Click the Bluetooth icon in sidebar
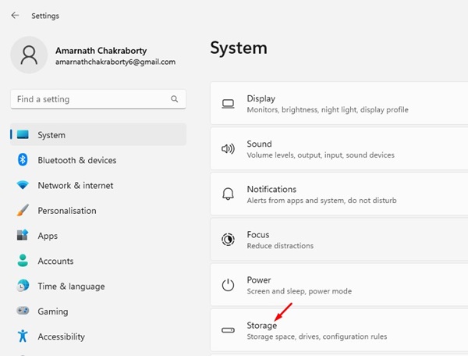 (x=23, y=160)
